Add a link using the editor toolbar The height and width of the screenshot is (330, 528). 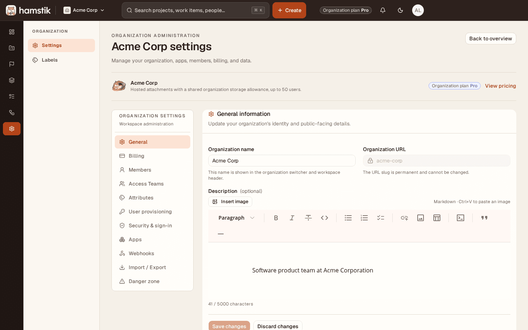[404, 218]
